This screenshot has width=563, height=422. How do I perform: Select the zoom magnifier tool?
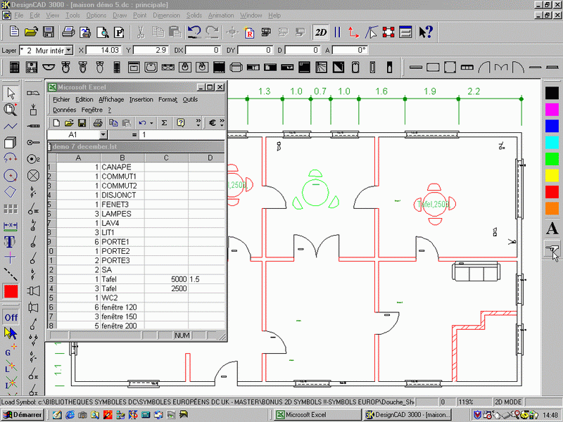[11, 110]
